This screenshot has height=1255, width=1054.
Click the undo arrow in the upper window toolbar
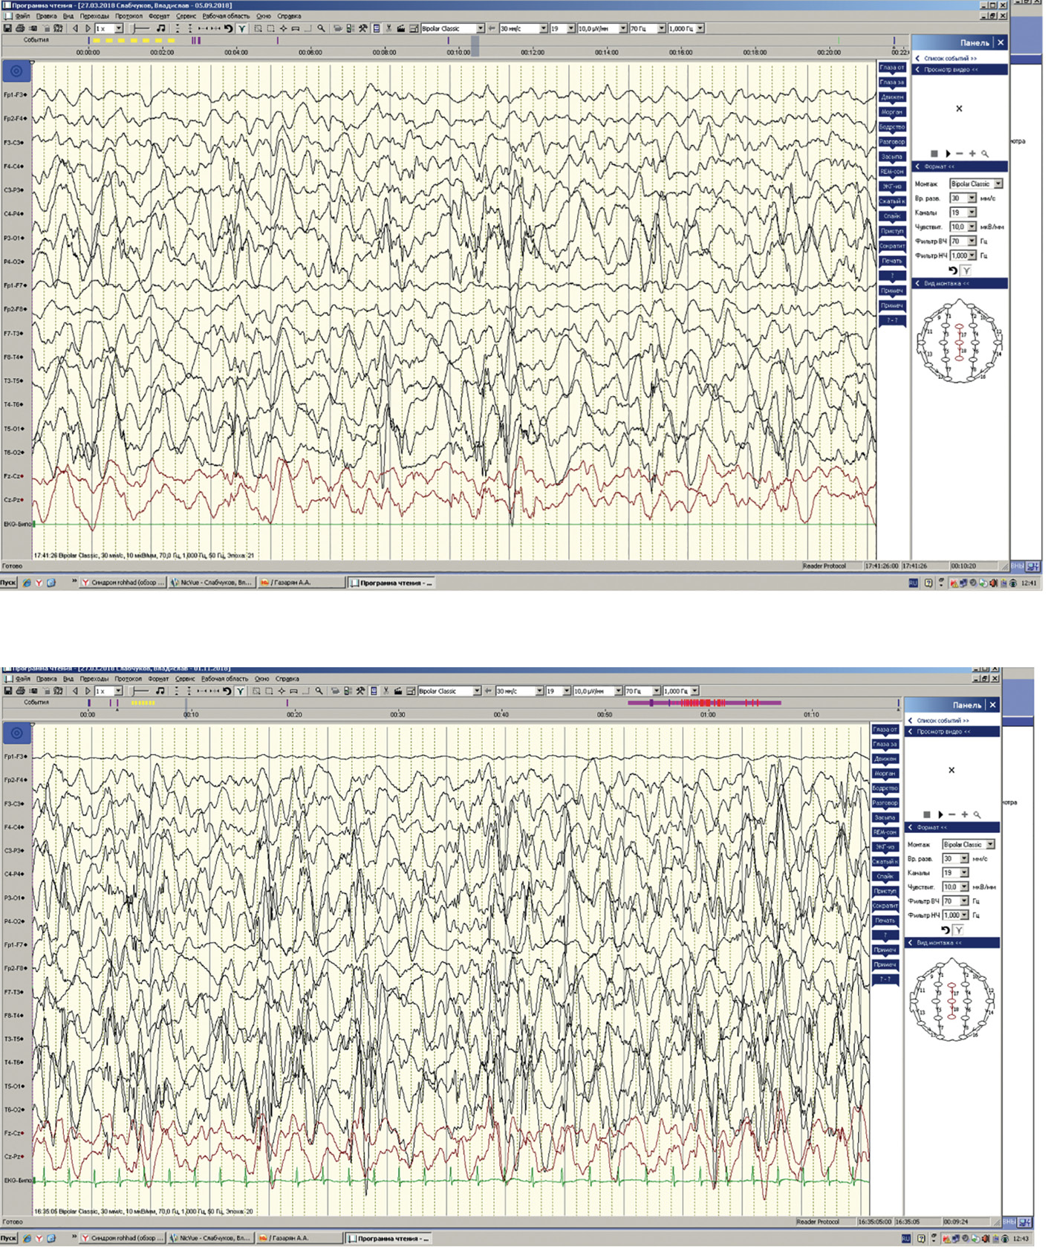click(229, 28)
